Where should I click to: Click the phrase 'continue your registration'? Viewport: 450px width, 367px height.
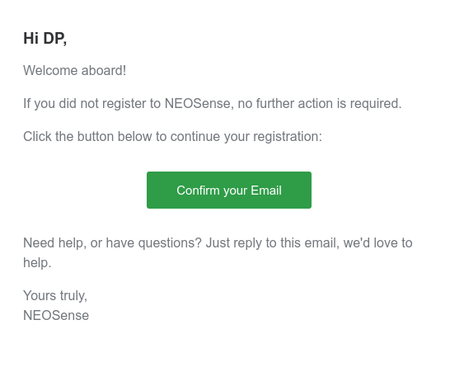pos(245,137)
